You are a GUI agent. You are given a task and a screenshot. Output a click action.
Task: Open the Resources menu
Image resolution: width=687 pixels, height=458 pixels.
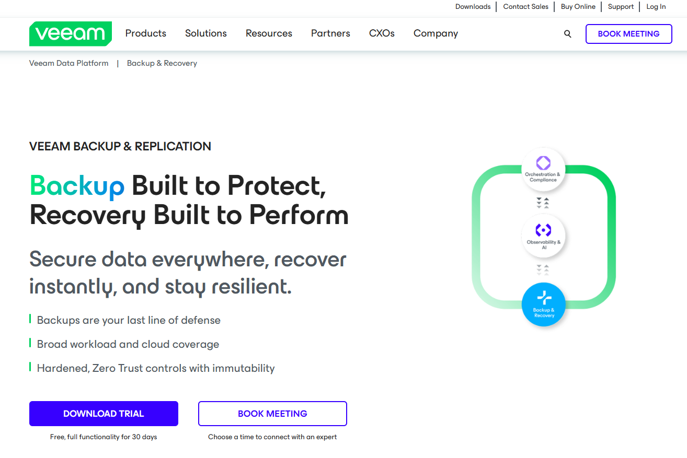269,33
